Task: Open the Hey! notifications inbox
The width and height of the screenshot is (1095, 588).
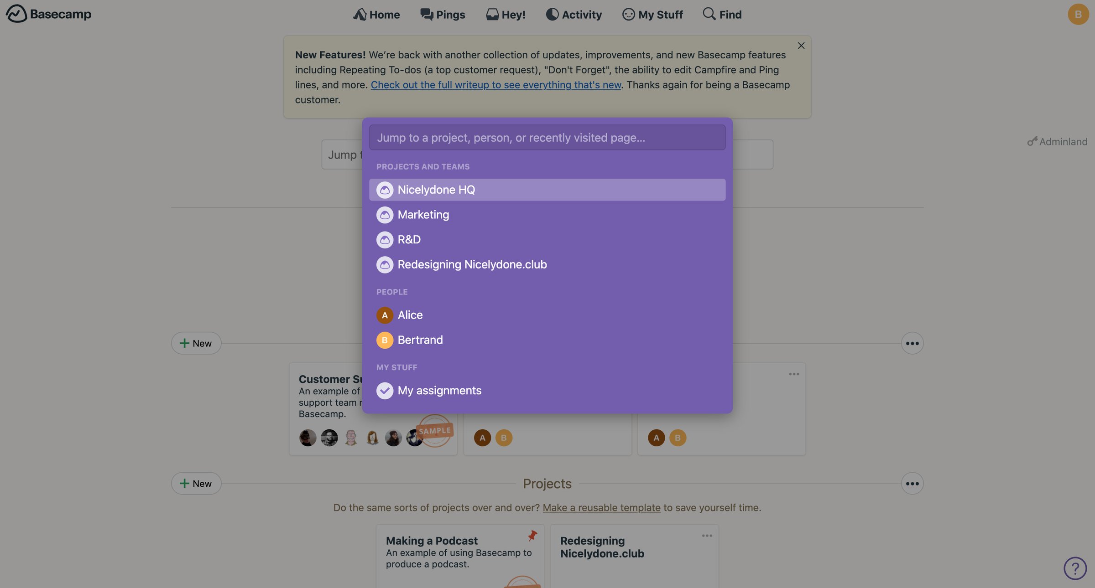Action: click(x=506, y=15)
